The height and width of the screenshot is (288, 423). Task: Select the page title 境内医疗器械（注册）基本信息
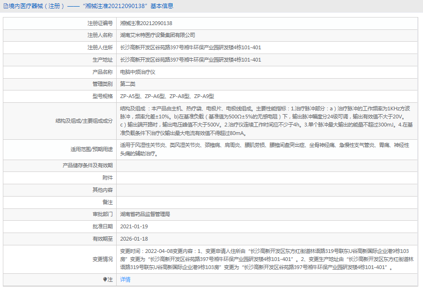(91, 6)
